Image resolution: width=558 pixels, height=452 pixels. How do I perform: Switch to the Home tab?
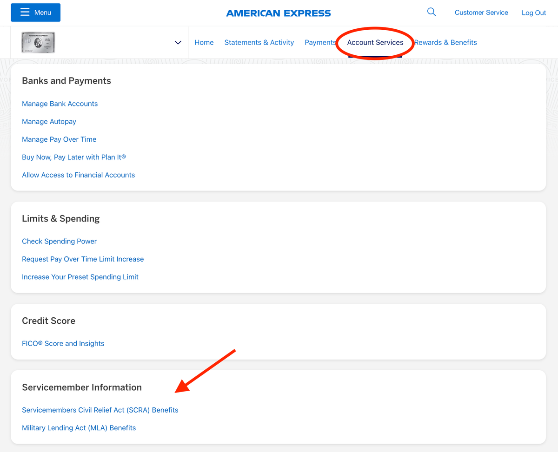(x=204, y=42)
